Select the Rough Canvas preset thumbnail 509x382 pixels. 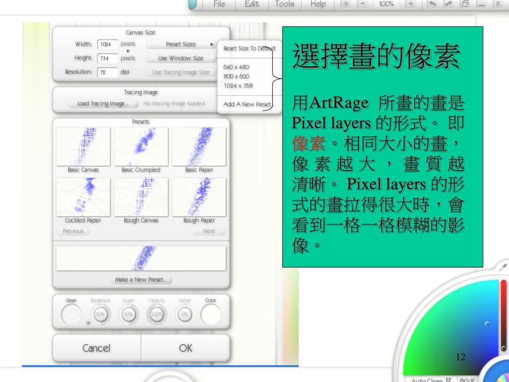pos(141,197)
